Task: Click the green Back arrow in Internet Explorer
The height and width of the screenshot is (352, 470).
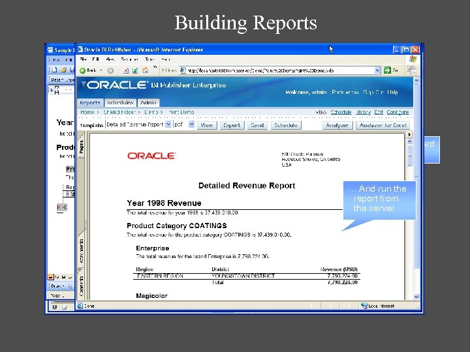Action: pos(83,70)
